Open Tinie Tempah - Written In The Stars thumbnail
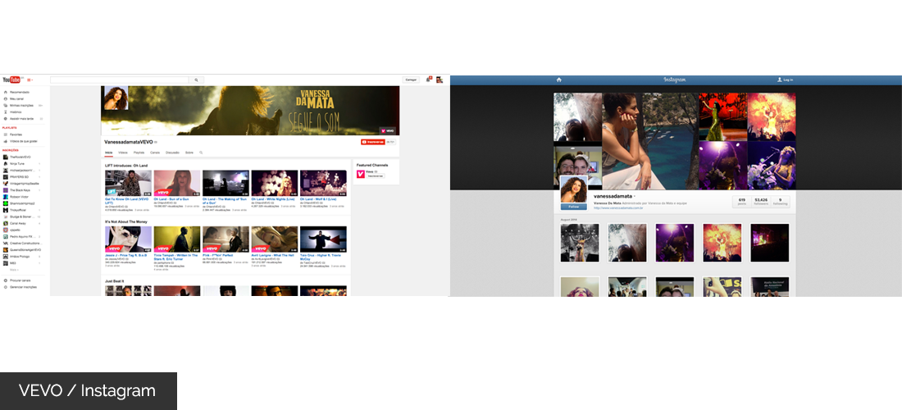Viewport: 902px width, 410px height. (177, 239)
